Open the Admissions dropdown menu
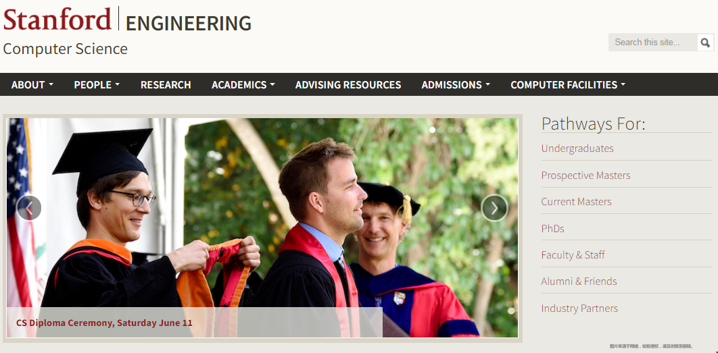 [456, 84]
